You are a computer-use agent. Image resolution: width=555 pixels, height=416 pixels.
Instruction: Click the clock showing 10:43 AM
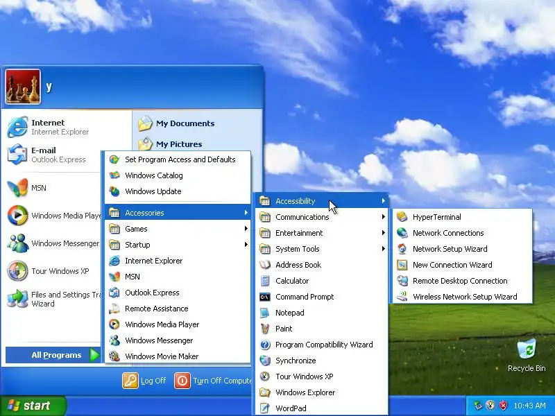click(529, 406)
